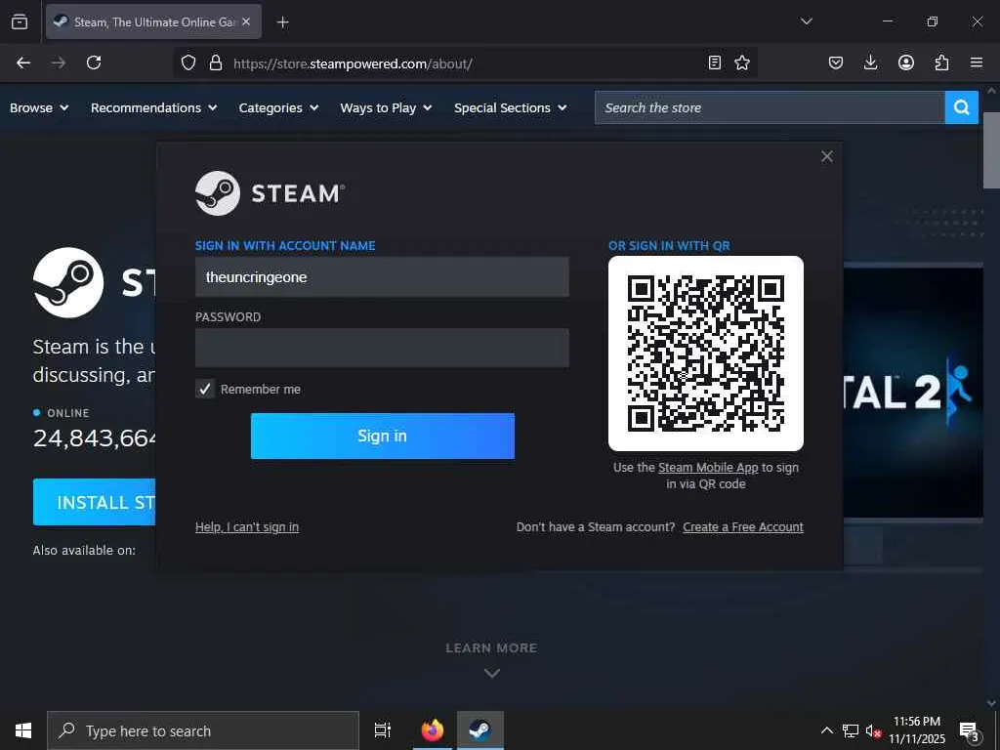The height and width of the screenshot is (750, 1000).
Task: Click the blue Sign in button
Action: pyautogui.click(x=383, y=436)
